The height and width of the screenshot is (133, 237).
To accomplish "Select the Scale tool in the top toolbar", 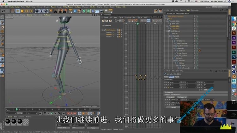I will (x=22, y=11).
